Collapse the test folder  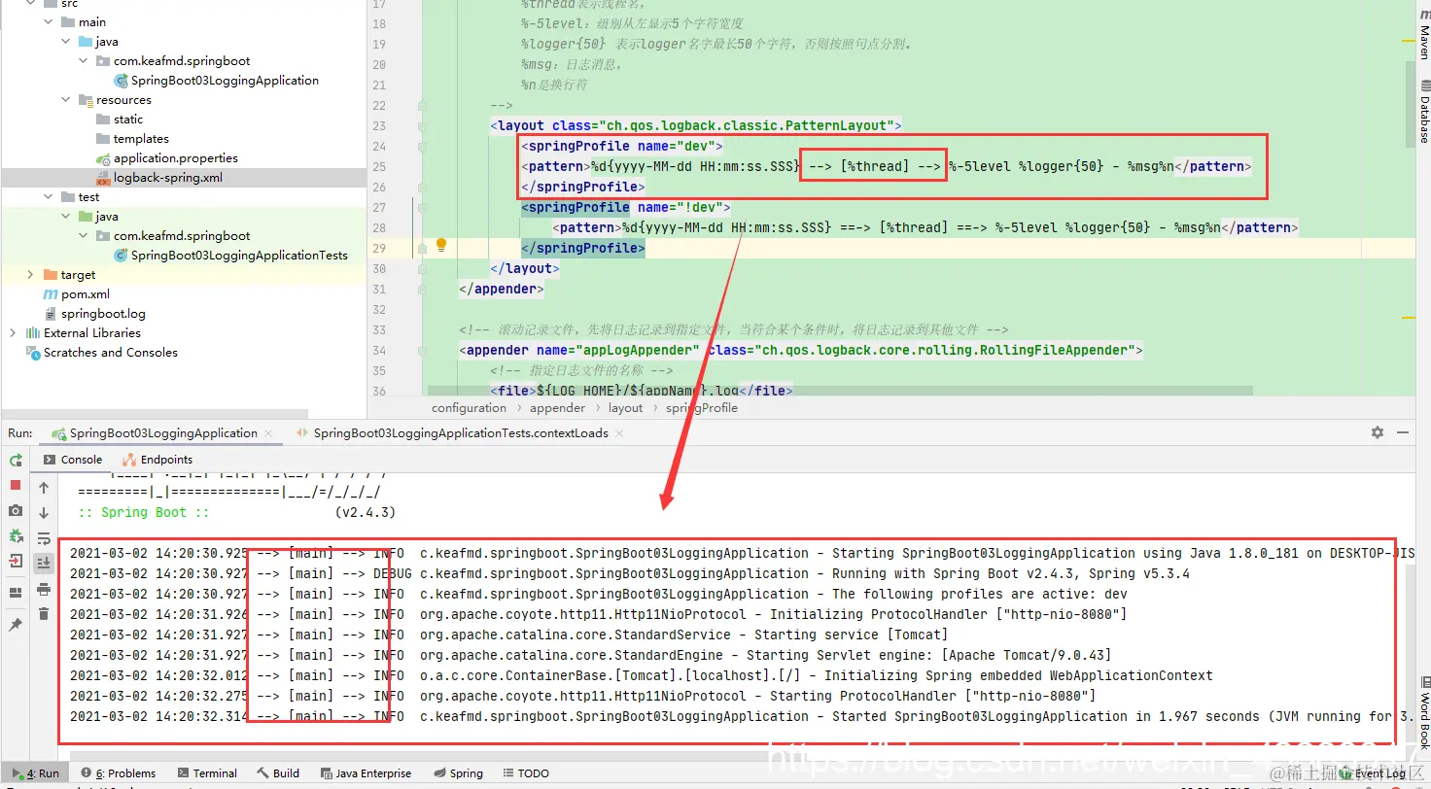click(x=49, y=197)
